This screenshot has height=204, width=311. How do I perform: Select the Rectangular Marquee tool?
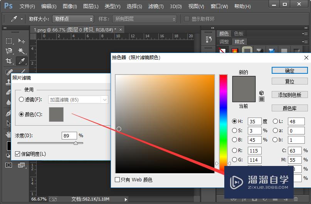(9, 41)
